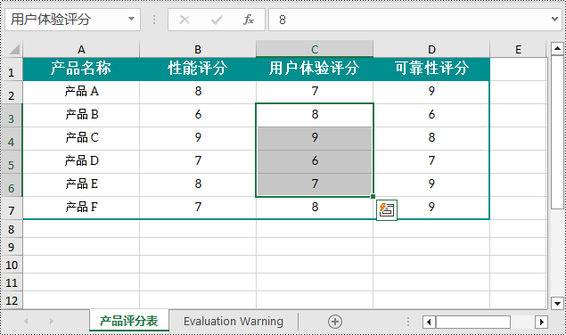
Task: Select 产品 E's 性能评分 cell with 8
Action: click(x=198, y=184)
